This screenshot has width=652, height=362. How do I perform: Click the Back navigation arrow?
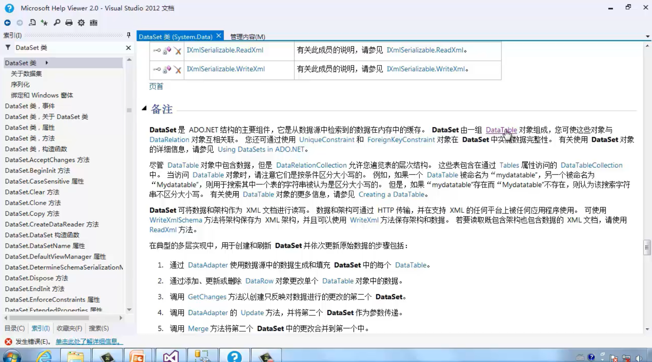click(7, 23)
